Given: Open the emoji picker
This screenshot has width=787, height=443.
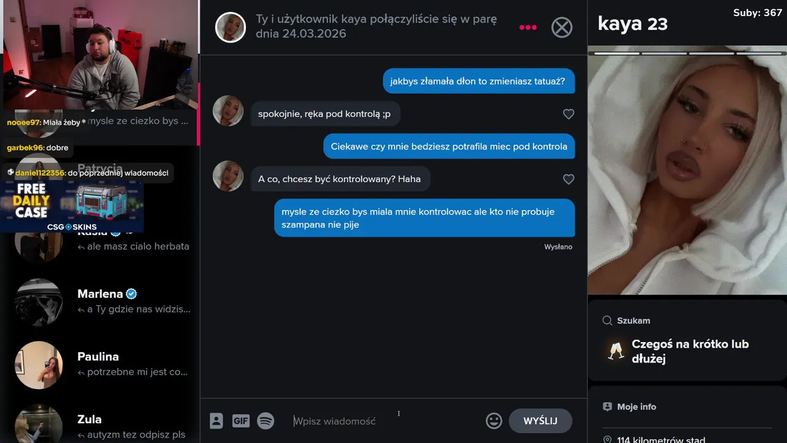Looking at the screenshot, I should click(x=494, y=421).
